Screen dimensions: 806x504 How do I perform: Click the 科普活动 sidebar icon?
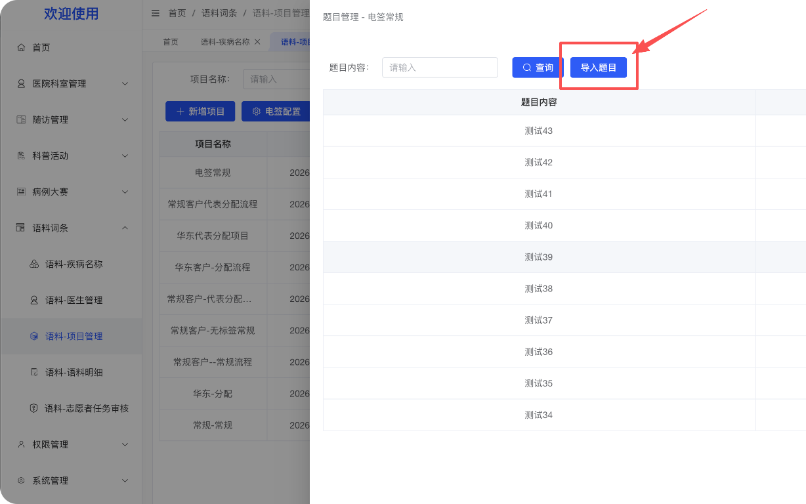coord(21,156)
